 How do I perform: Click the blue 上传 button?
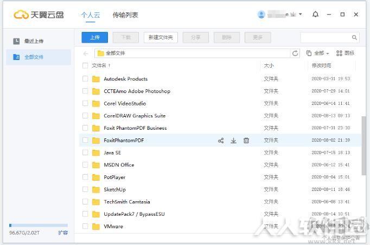point(95,37)
